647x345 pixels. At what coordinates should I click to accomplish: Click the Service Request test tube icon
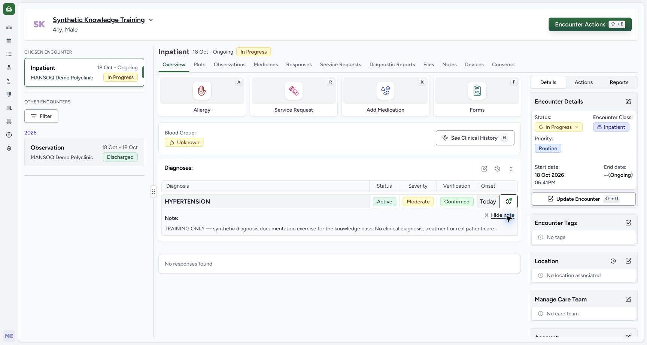[x=294, y=91]
